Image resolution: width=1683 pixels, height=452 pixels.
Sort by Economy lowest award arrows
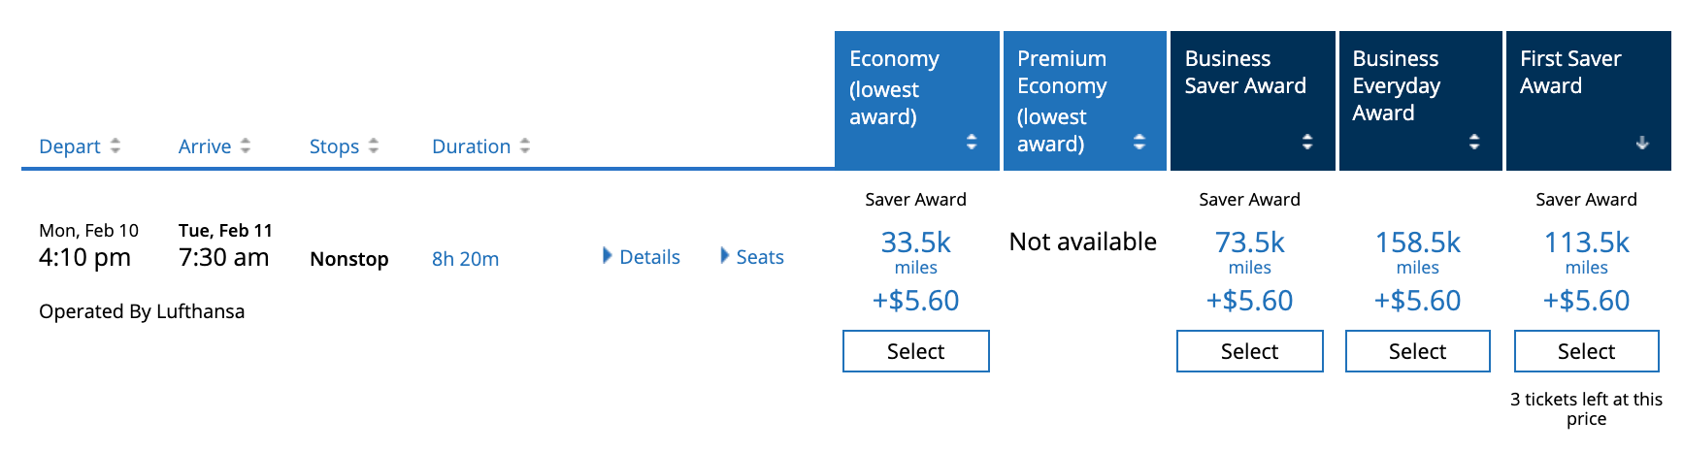coord(972,142)
